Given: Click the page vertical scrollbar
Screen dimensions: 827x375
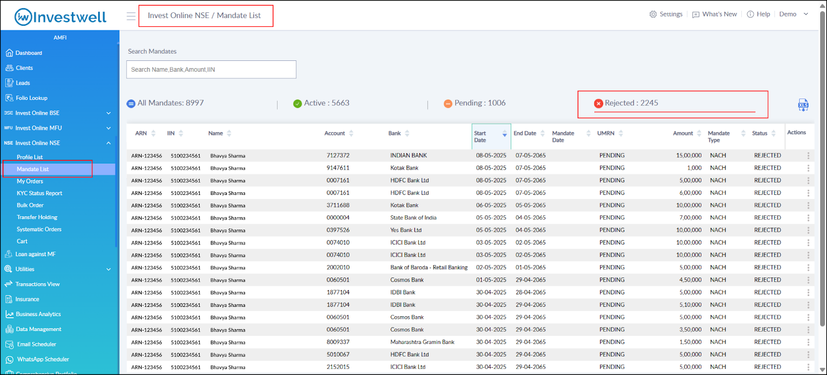Looking at the screenshot, I should [x=822, y=168].
